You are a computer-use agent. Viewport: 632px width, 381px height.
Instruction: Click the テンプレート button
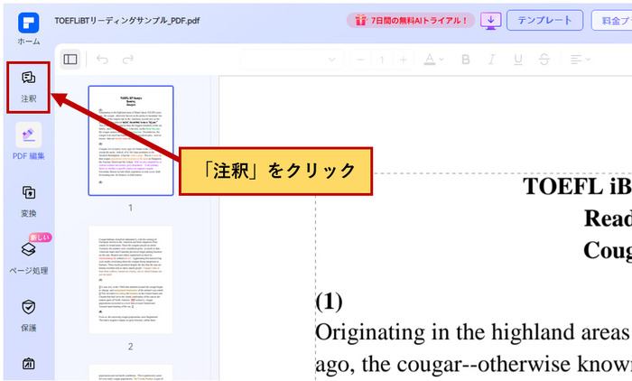click(544, 20)
